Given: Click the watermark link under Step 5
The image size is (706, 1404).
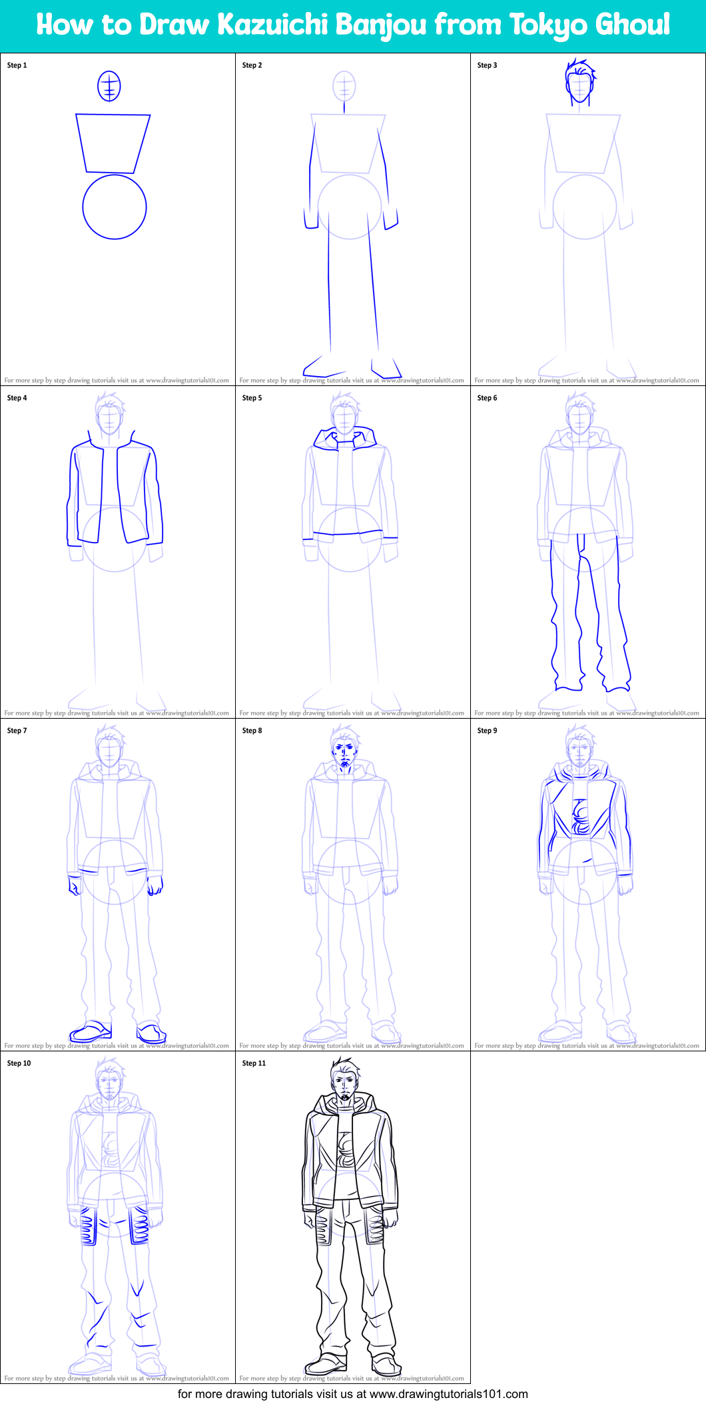Looking at the screenshot, I should (x=352, y=713).
